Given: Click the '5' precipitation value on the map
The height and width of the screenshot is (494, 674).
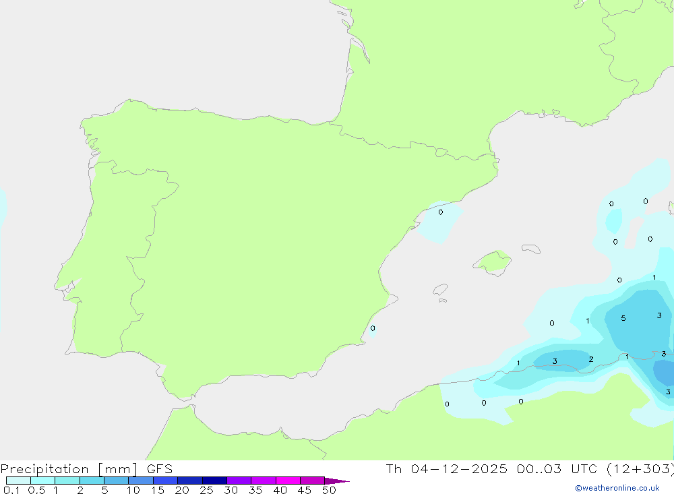Looking at the screenshot, I should pos(623,318).
